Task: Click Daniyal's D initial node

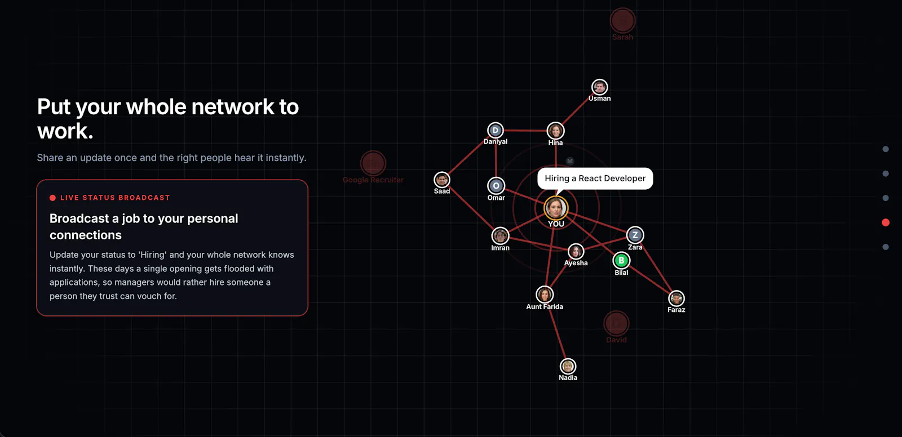Action: [x=496, y=131]
